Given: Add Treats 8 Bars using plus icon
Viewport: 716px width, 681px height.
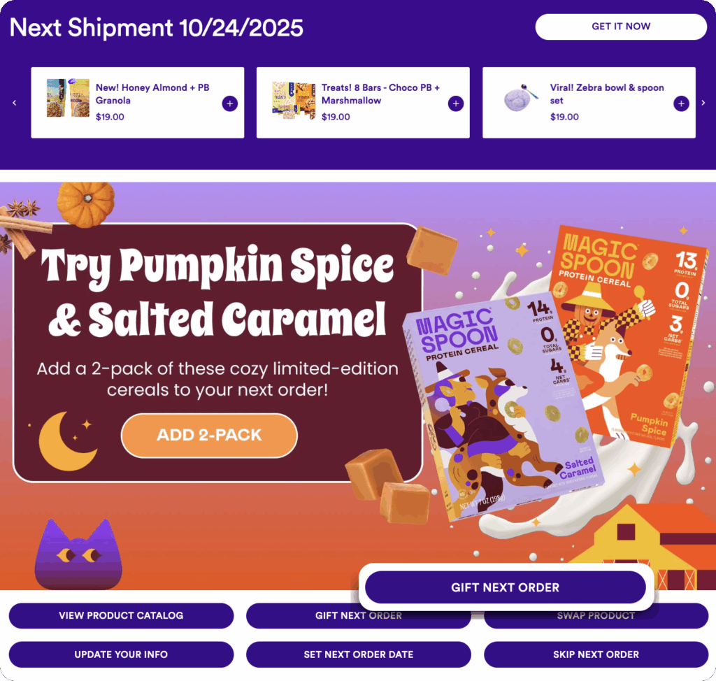Looking at the screenshot, I should 456,103.
